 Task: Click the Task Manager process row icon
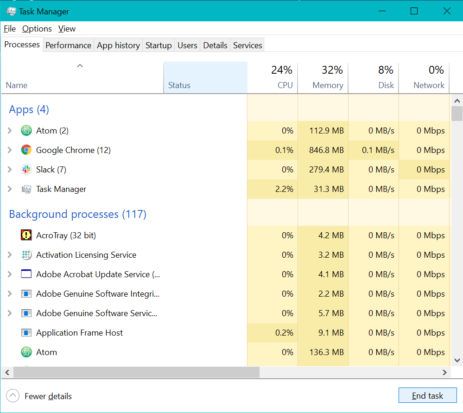26,189
